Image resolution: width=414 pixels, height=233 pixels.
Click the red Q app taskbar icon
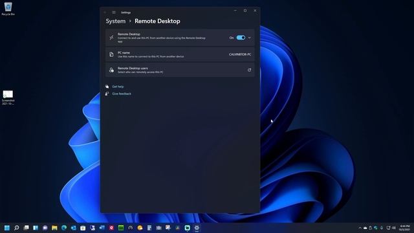[x=111, y=228]
